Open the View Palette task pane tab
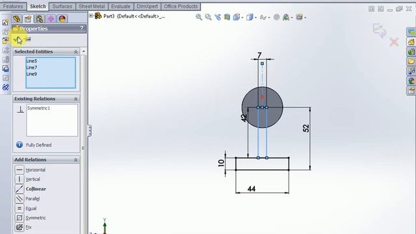This screenshot has height=234, width=416. (x=411, y=71)
